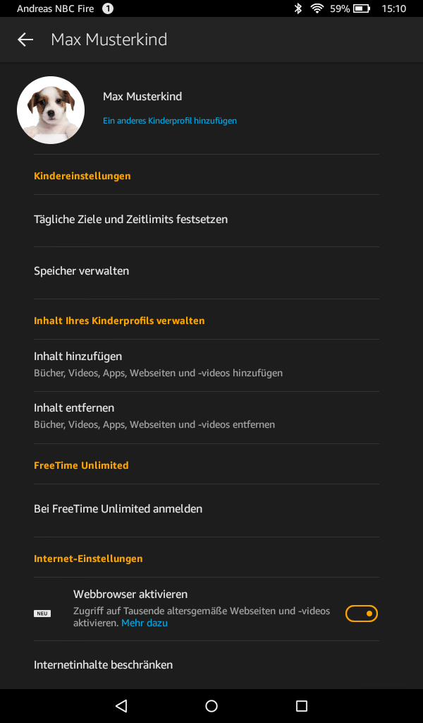
Task: Open Inhalt hinzufügen
Action: point(206,365)
